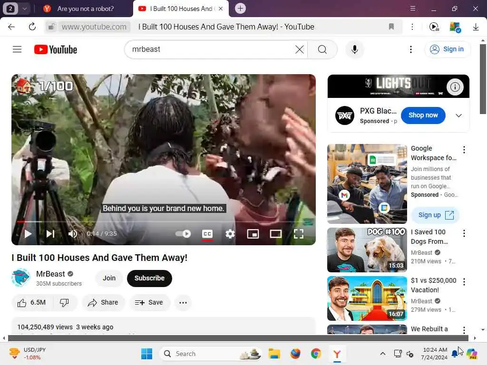Start voice search with microphone
The width and height of the screenshot is (487, 365).
coord(354,49)
